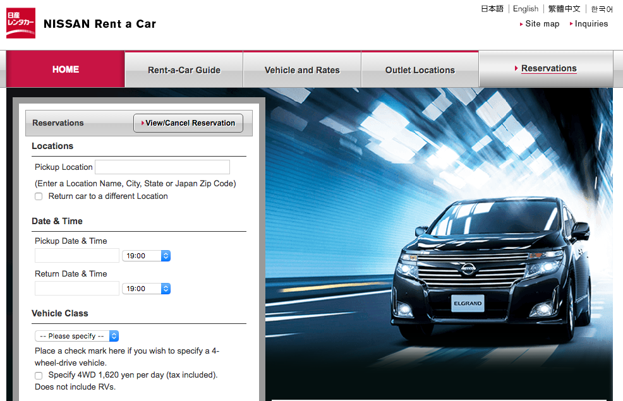Image resolution: width=623 pixels, height=401 pixels.
Task: Open the Vehicle and Rates tab
Action: tap(302, 70)
